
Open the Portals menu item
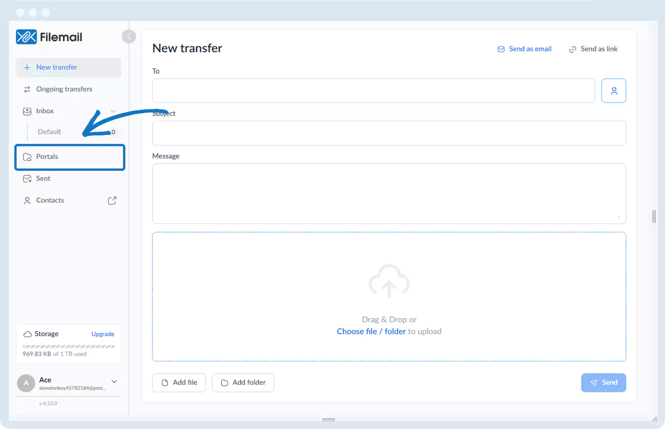[x=70, y=157]
